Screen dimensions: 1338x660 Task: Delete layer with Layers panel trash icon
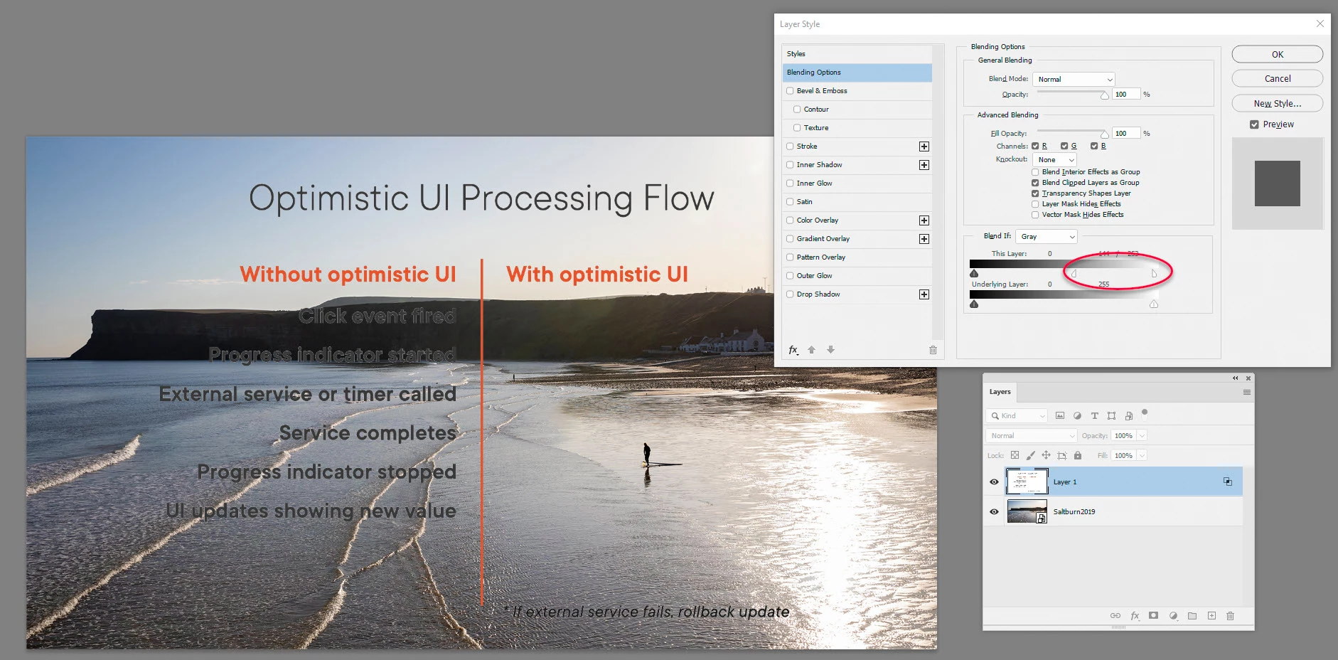[x=1231, y=616]
